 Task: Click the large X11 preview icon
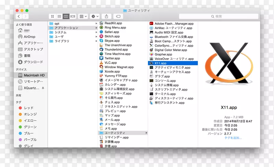229,63
